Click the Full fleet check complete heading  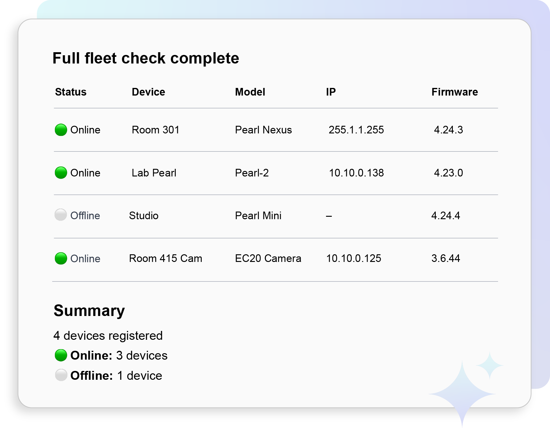click(146, 58)
